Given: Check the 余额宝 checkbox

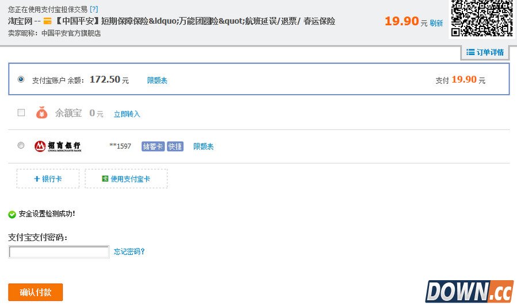Looking at the screenshot, I should pos(21,113).
